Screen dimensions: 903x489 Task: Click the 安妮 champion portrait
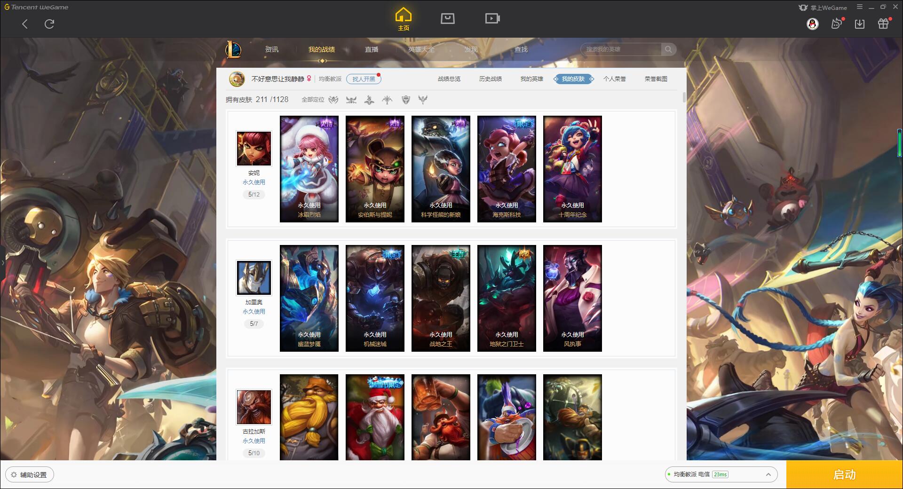254,149
